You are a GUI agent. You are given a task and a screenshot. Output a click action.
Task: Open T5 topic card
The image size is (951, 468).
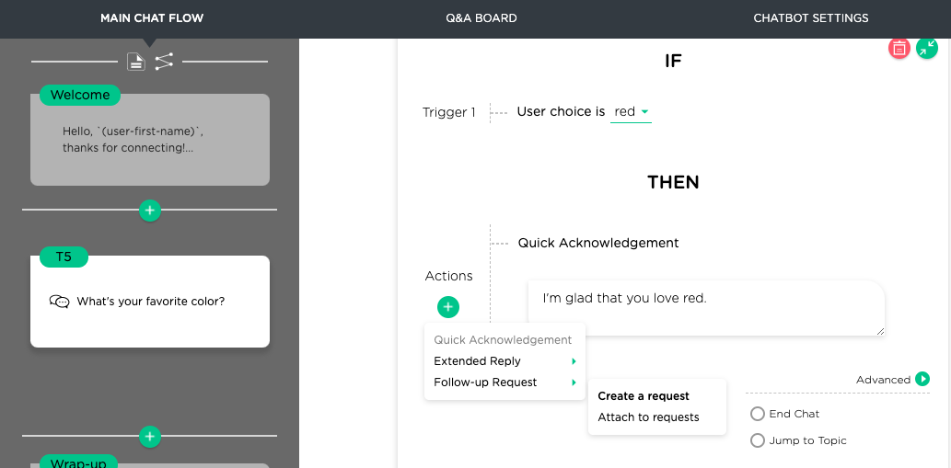(x=150, y=302)
